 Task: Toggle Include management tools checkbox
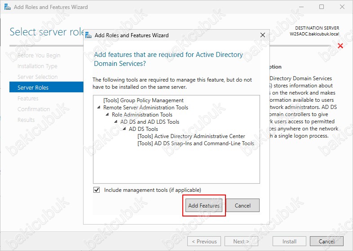pyautogui.click(x=97, y=190)
